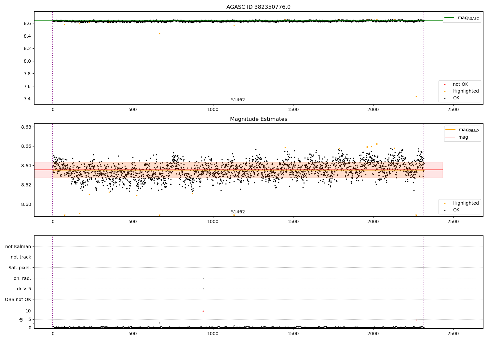Click the orange outlier point near magnitude 7.4 in the top plot
Viewport: 488px width, 341px height.
(x=416, y=96)
